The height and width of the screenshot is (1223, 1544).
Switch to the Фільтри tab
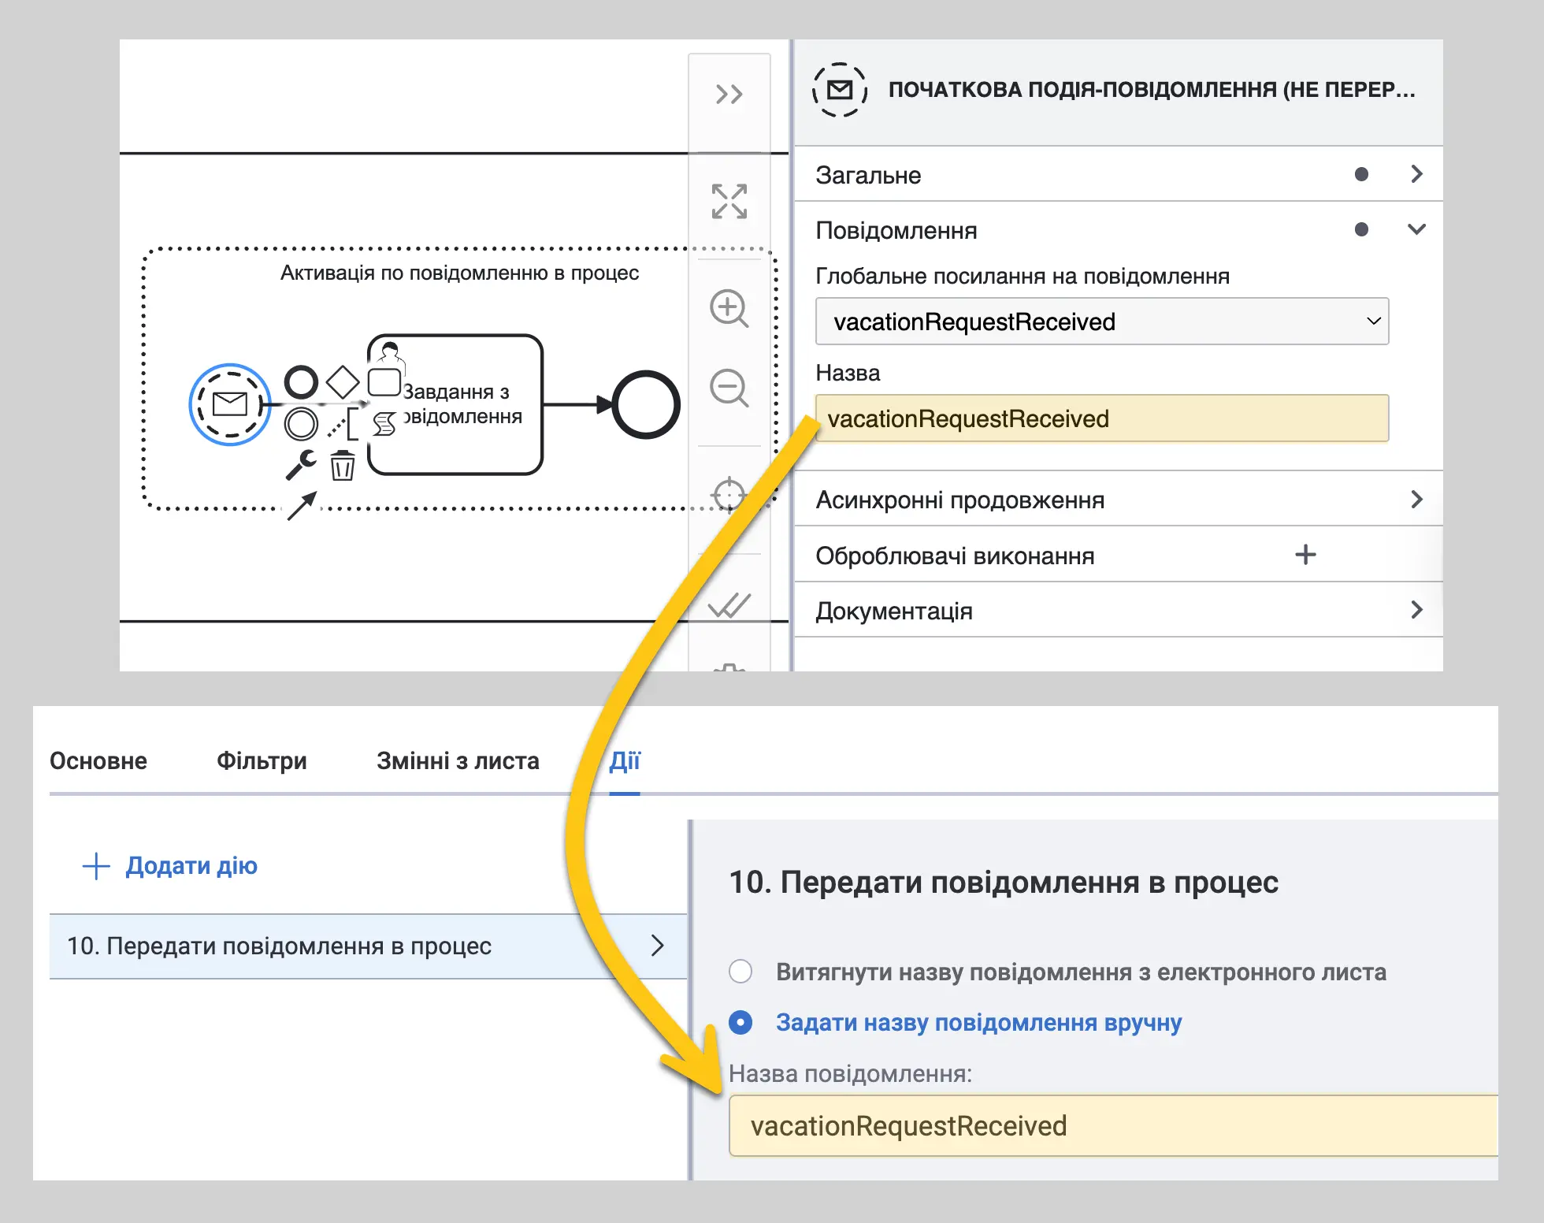[x=262, y=760]
